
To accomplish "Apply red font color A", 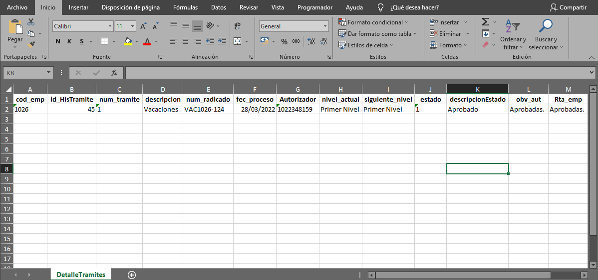I will [x=147, y=41].
